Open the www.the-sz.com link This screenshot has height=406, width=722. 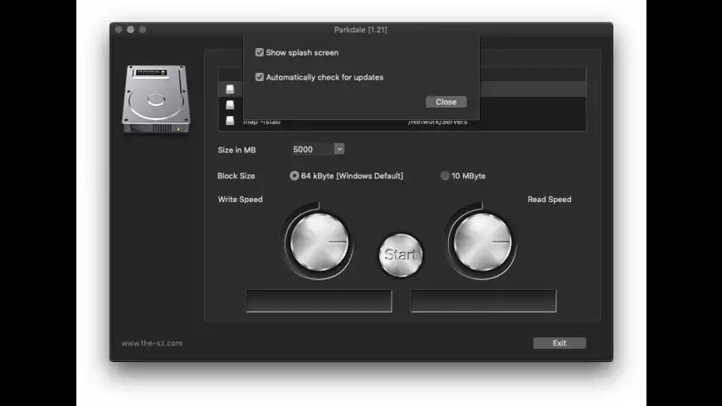[x=152, y=343]
